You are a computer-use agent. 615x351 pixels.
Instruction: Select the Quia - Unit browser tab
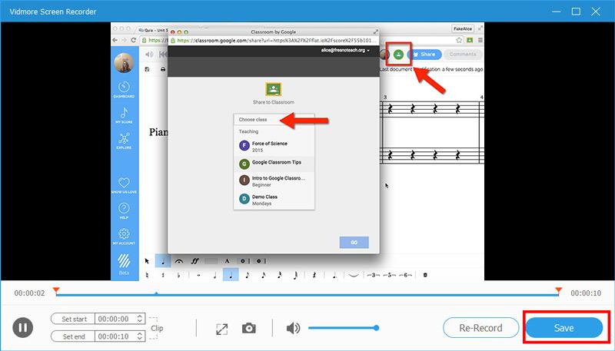click(x=151, y=30)
